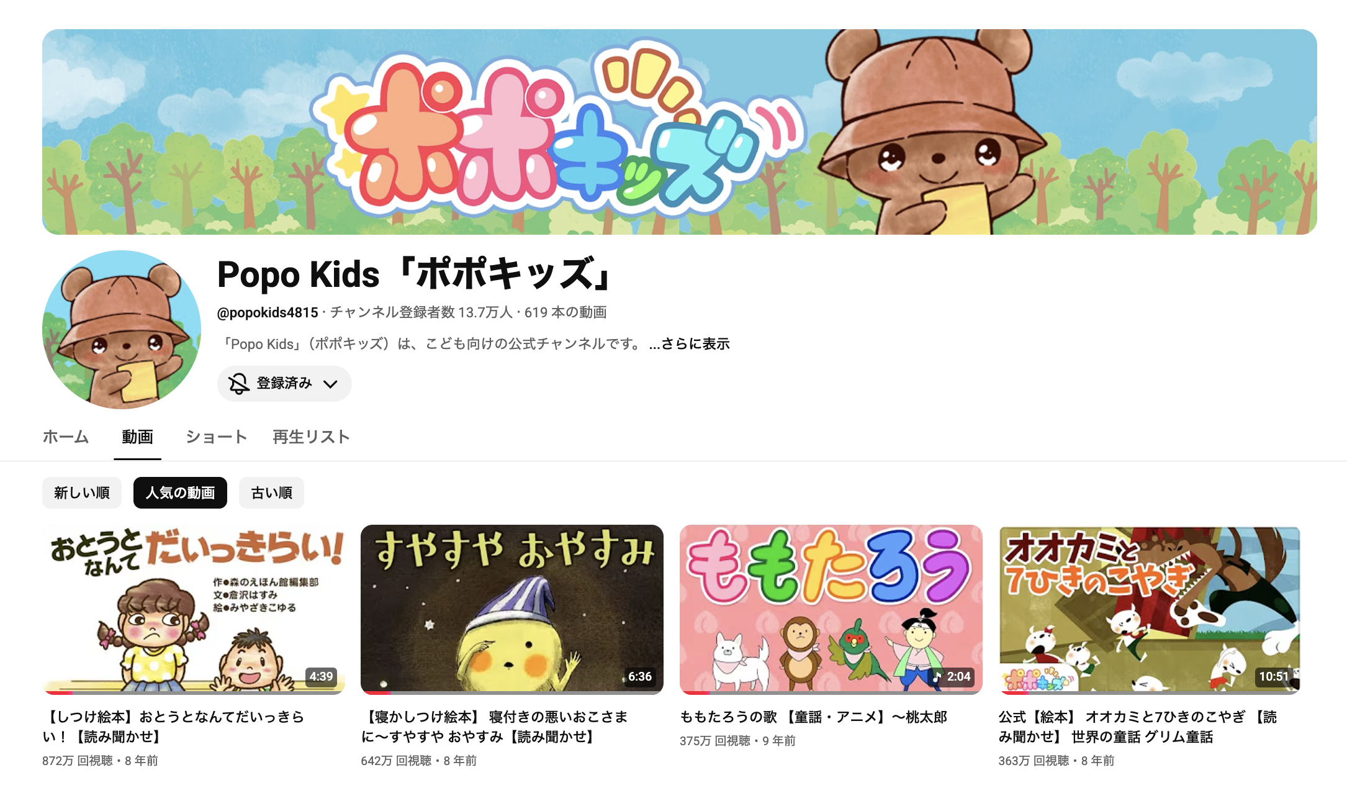Click the music note icon on ももたろう thumbnail
1347x793 pixels.
[x=937, y=677]
